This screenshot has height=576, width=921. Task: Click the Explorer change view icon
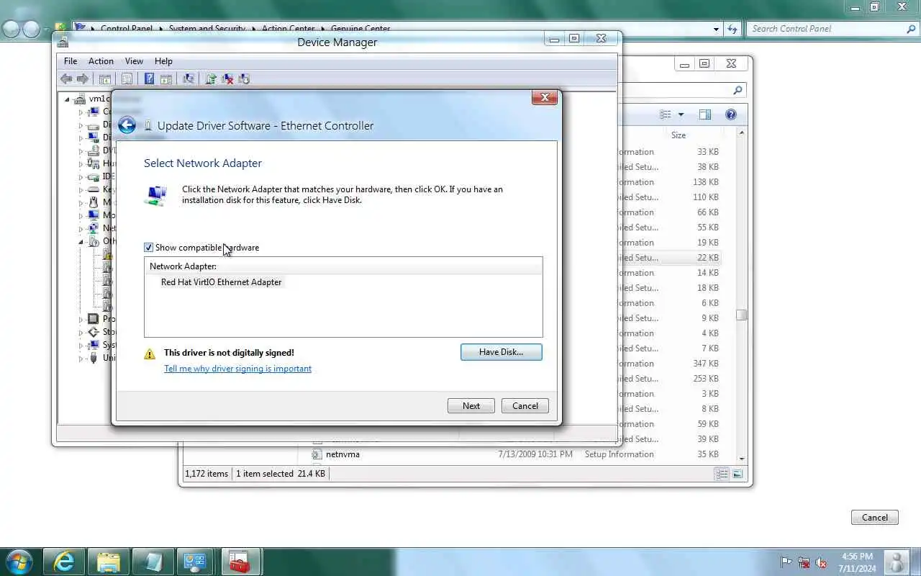coord(666,114)
